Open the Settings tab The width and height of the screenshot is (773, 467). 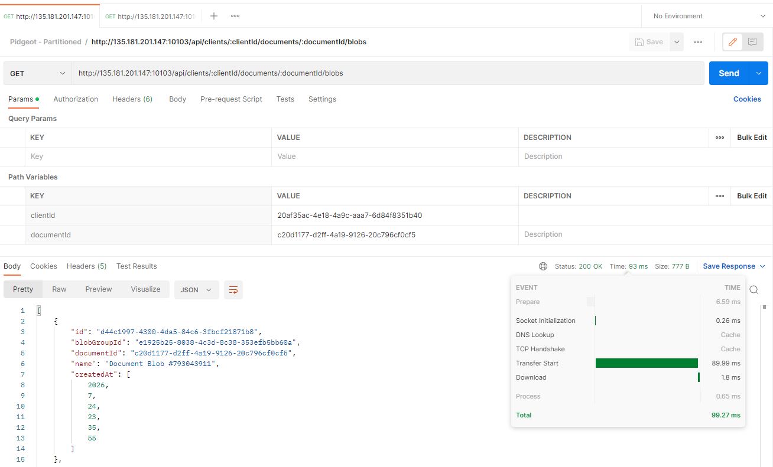(x=322, y=99)
